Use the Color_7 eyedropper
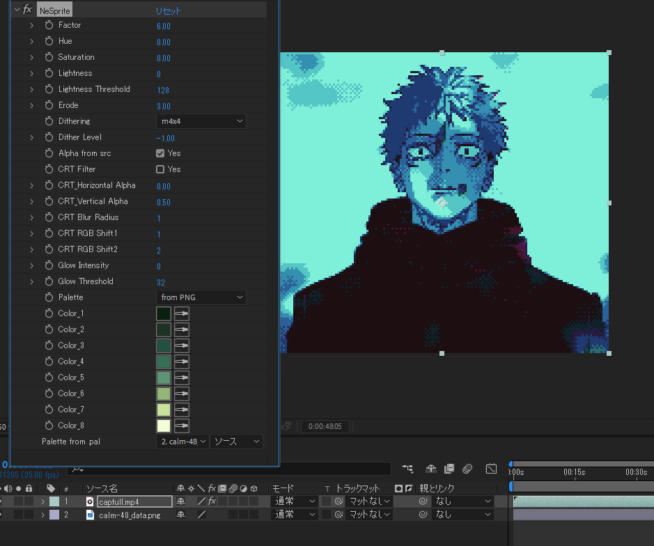 pyautogui.click(x=182, y=409)
